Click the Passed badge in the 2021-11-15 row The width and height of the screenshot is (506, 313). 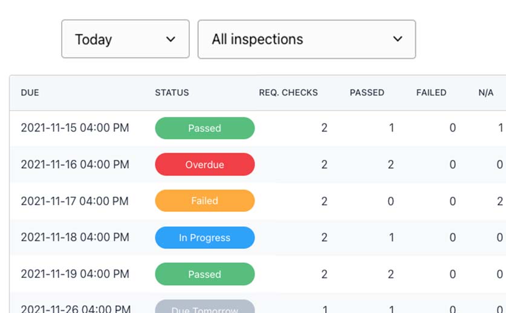(204, 128)
